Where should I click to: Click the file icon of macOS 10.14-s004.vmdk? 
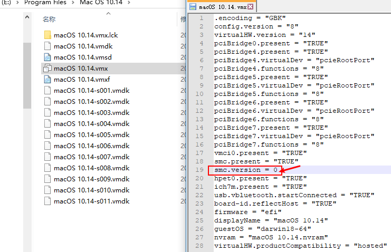[47, 124]
